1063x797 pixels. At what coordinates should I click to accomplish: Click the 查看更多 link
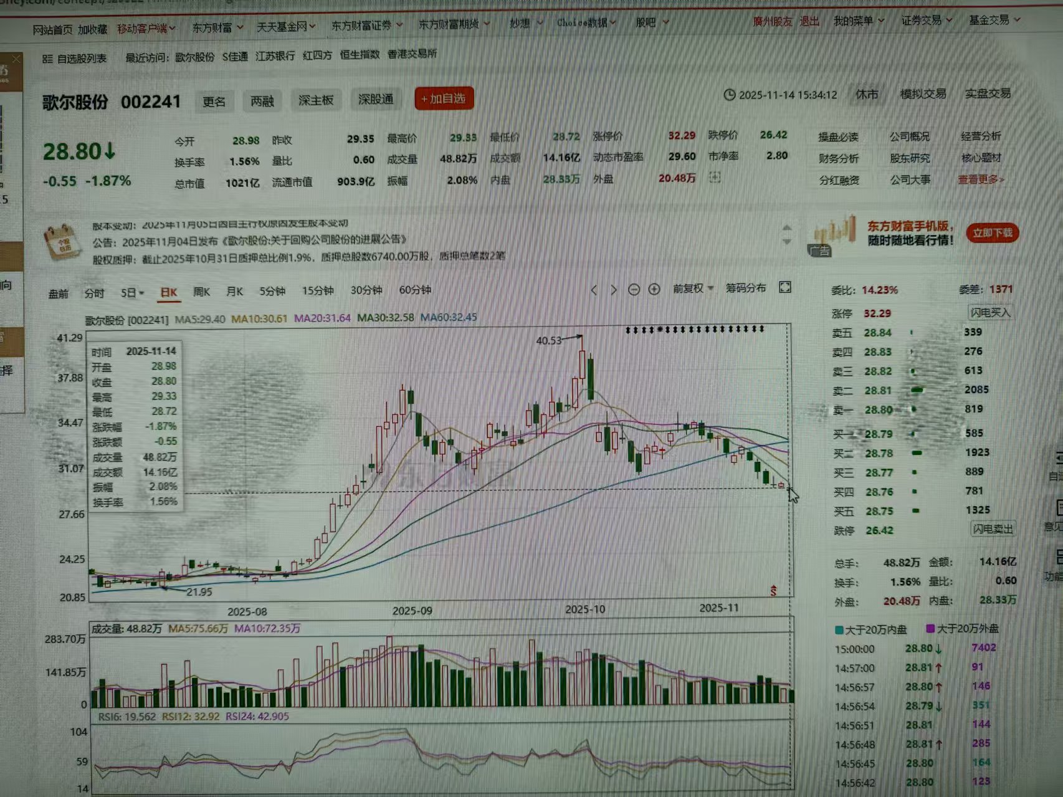981,179
